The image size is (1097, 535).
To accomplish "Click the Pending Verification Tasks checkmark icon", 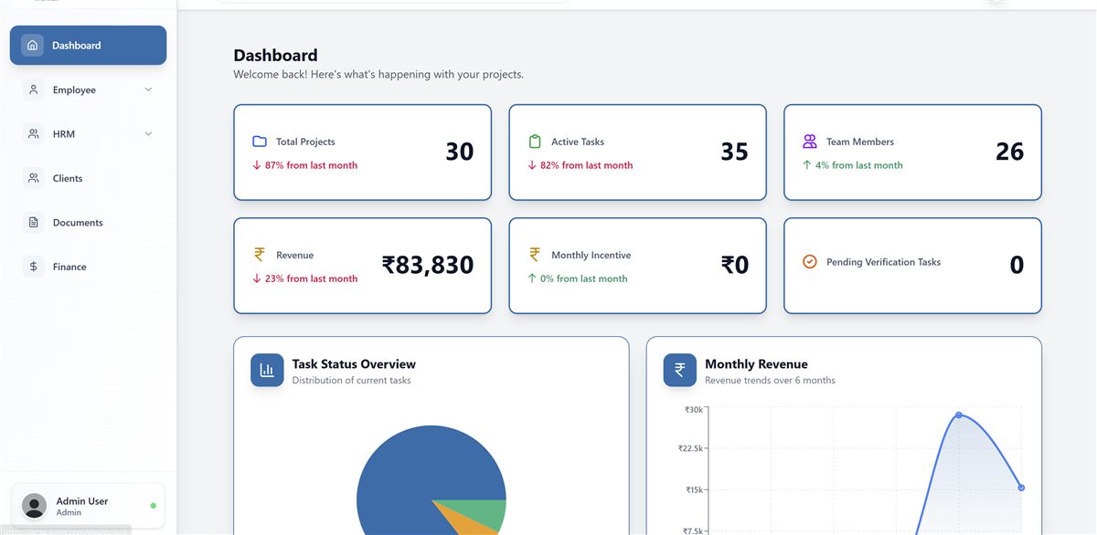I will [x=809, y=261].
